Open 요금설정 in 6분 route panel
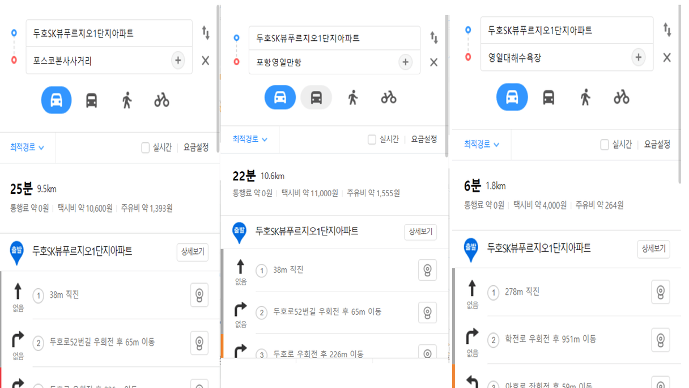689x388 pixels. click(657, 144)
